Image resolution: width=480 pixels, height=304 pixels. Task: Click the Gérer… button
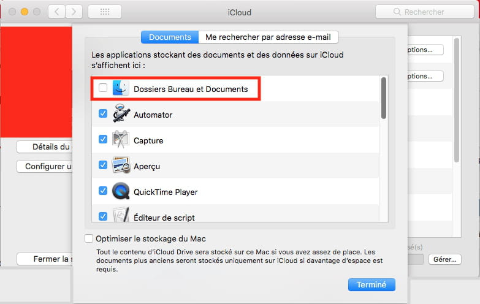point(445,259)
